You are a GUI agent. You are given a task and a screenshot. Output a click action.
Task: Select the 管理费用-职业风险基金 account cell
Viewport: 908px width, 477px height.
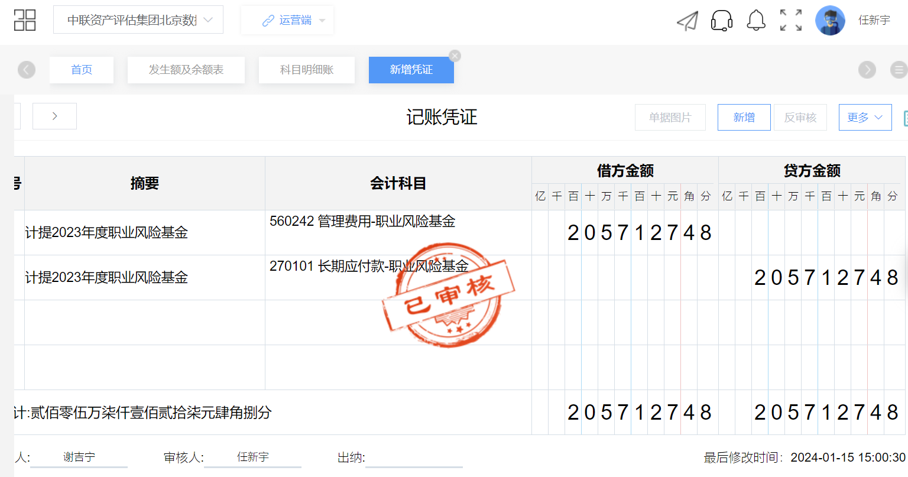click(398, 232)
